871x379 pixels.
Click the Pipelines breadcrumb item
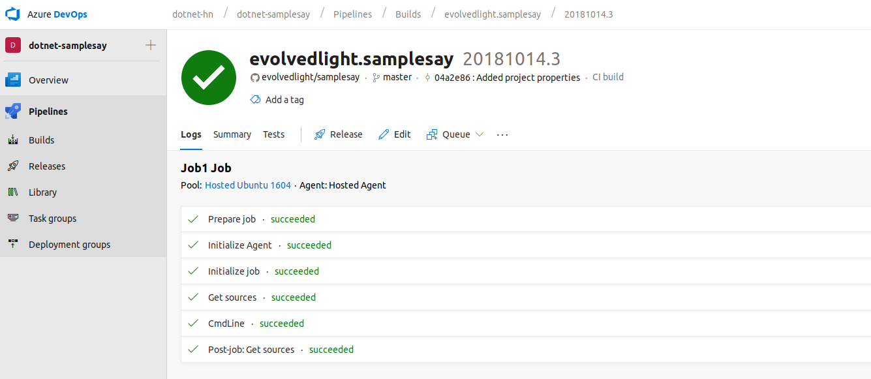(x=352, y=14)
